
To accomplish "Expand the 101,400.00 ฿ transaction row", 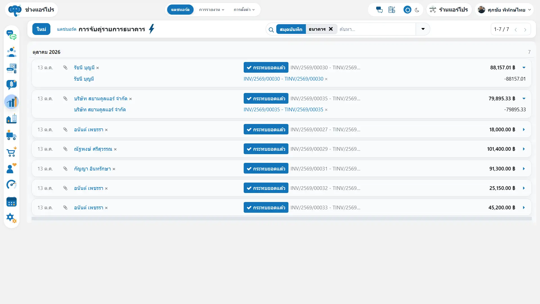I will pyautogui.click(x=524, y=149).
